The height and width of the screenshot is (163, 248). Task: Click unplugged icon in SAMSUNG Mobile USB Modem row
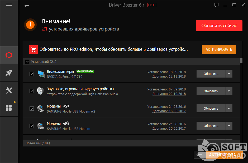tap(66, 123)
